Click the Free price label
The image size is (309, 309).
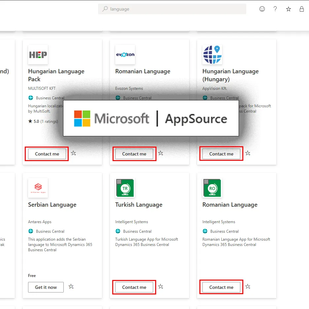(32, 276)
